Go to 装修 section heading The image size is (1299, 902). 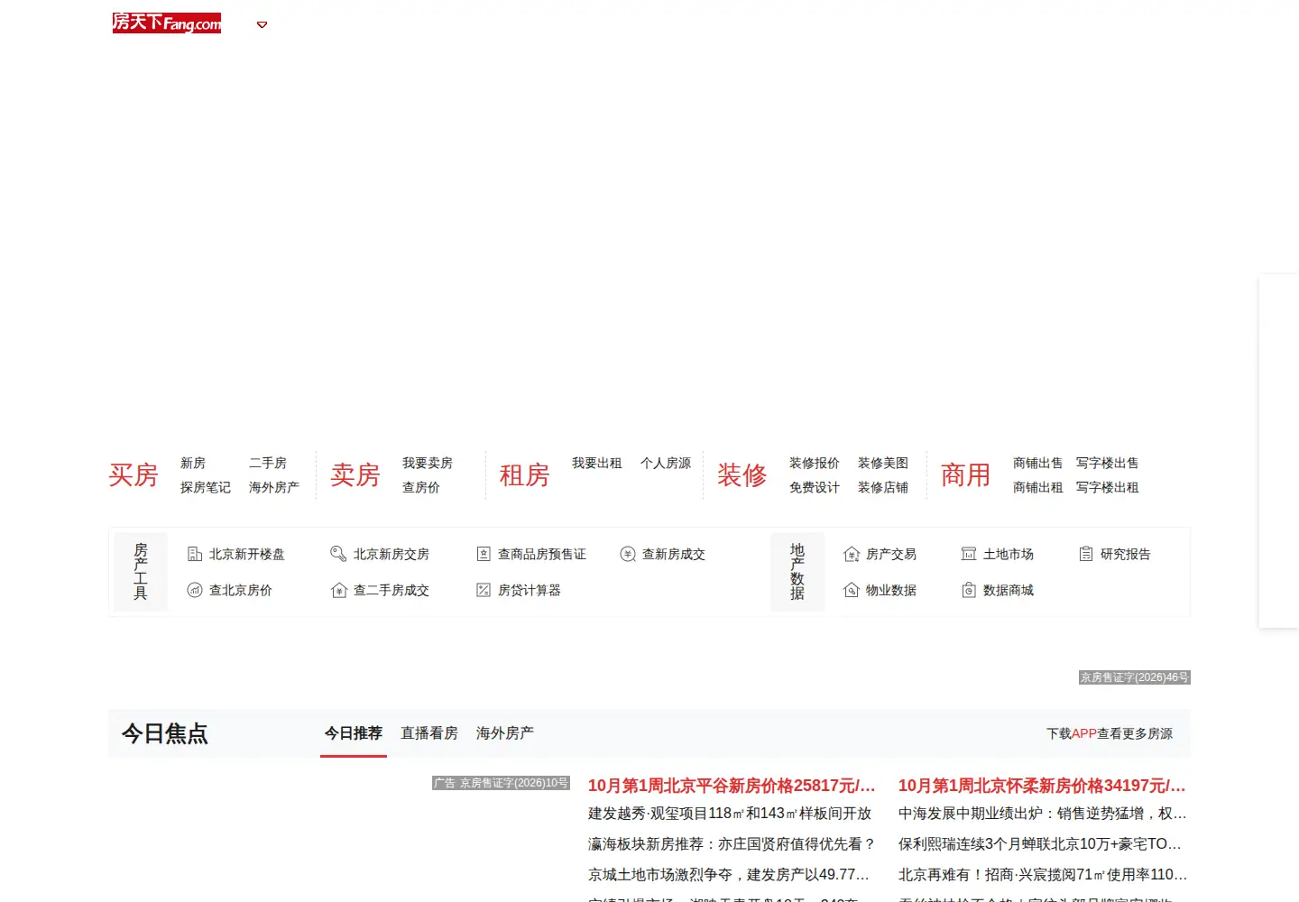point(742,475)
